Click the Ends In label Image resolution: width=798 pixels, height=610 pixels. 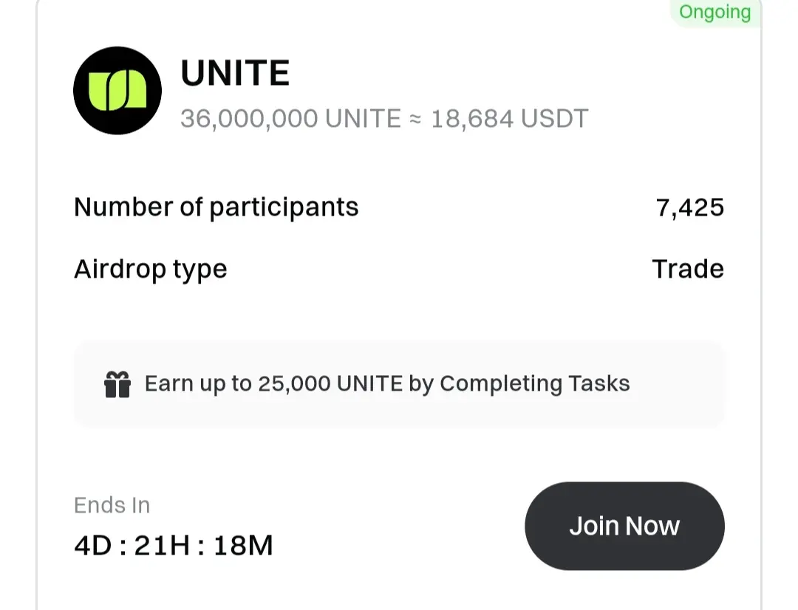(x=112, y=505)
